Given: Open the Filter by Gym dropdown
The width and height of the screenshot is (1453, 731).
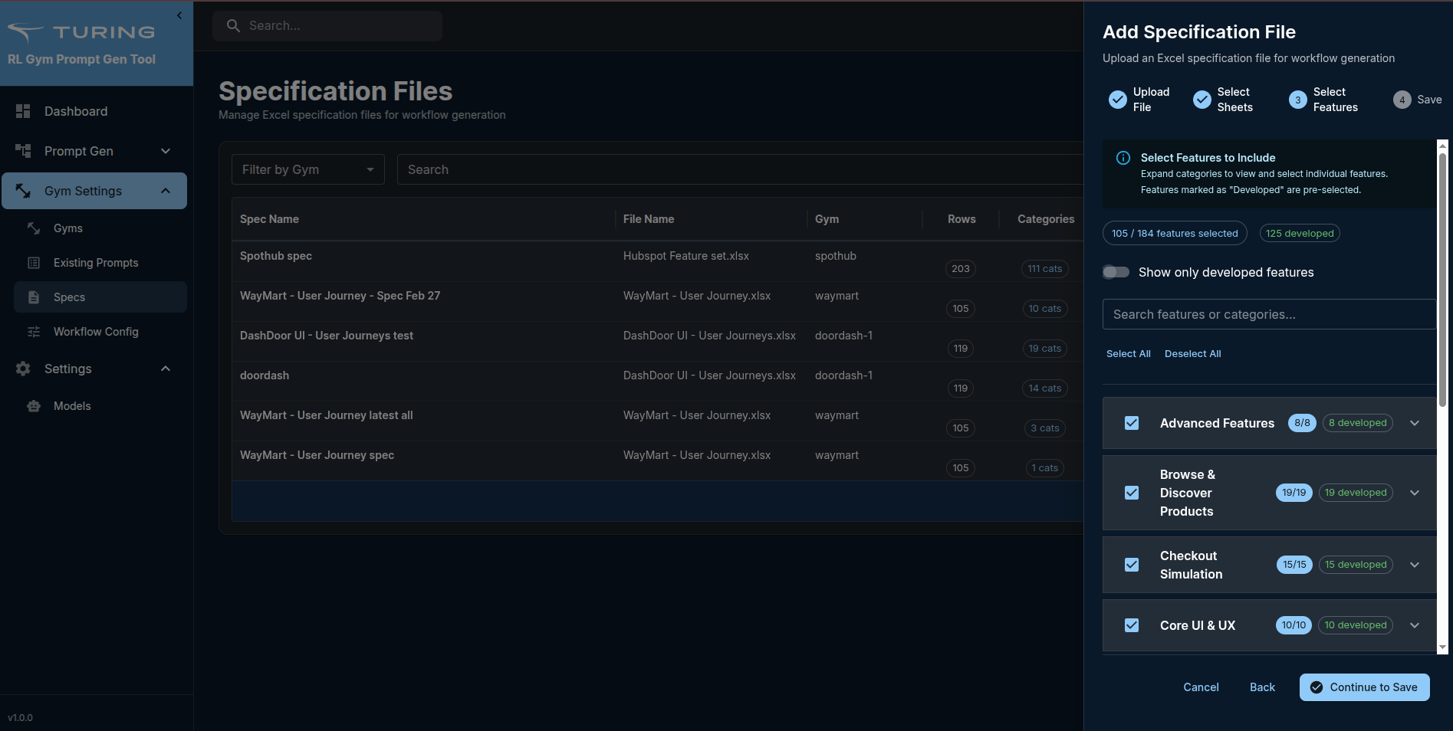Looking at the screenshot, I should (307, 169).
